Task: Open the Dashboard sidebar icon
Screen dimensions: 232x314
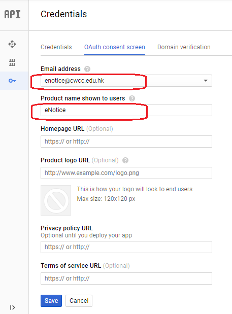Action: pyautogui.click(x=12, y=44)
